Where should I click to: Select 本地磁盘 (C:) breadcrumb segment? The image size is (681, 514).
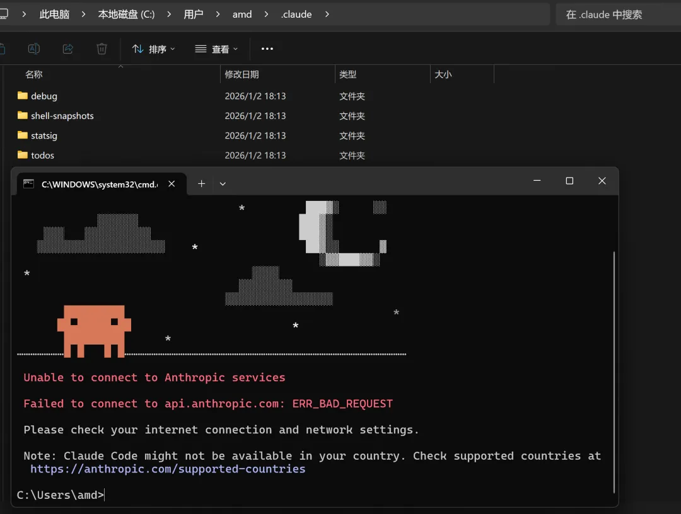click(x=126, y=14)
